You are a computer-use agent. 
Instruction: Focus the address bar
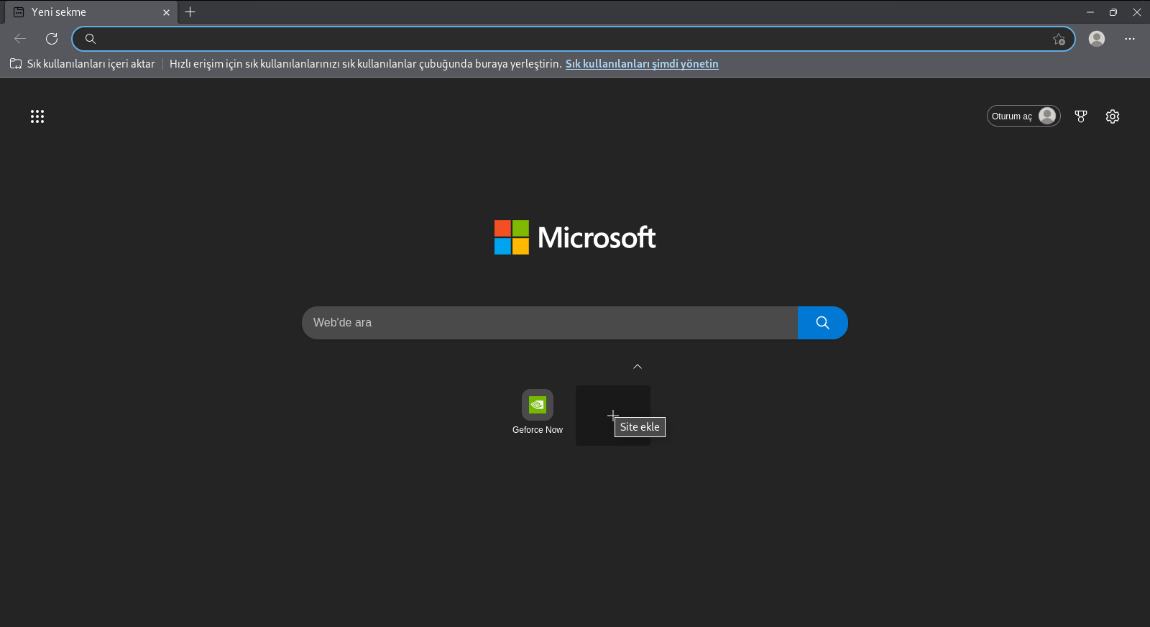[x=574, y=39]
